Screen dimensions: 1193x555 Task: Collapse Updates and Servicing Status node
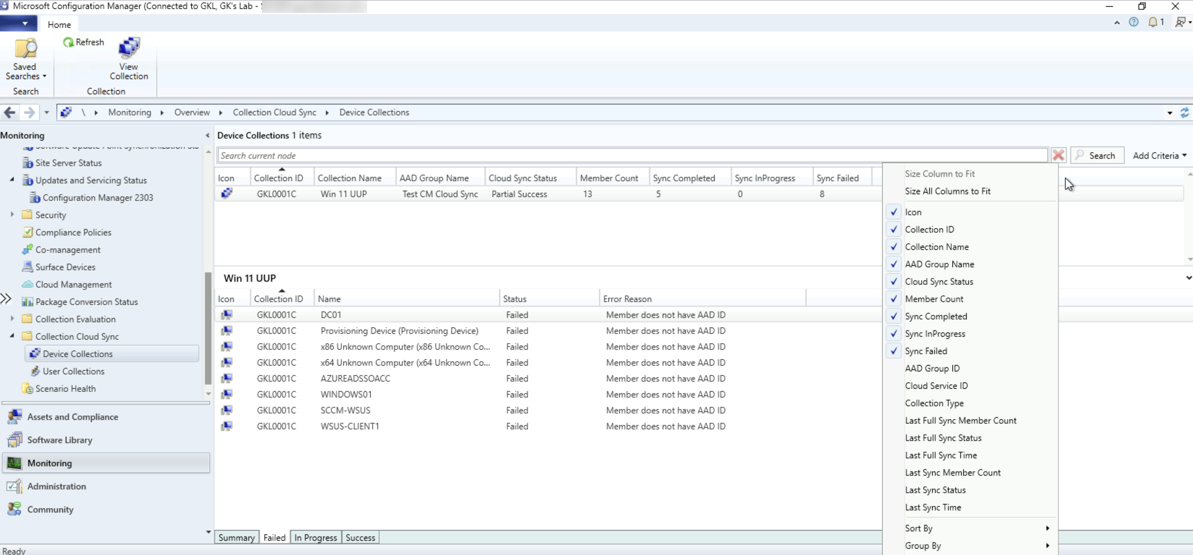tap(13, 180)
